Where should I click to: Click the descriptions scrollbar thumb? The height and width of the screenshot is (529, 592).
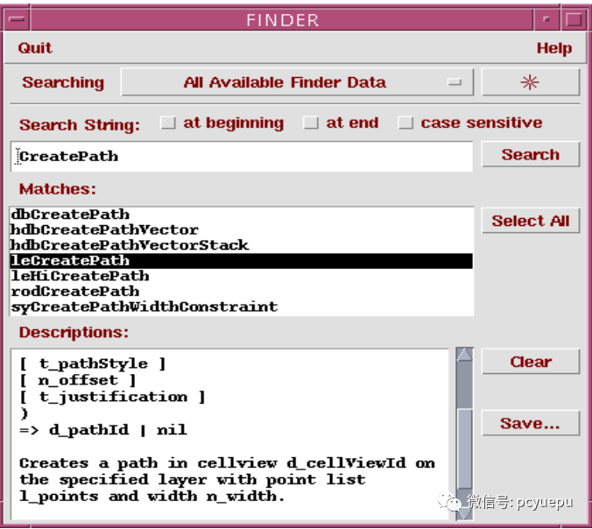pos(464,448)
